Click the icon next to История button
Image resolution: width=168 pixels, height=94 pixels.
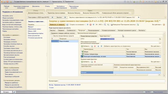point(14,92)
